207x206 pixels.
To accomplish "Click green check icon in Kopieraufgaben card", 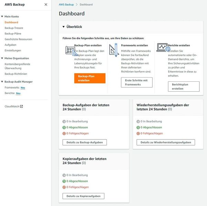I will [64, 181].
